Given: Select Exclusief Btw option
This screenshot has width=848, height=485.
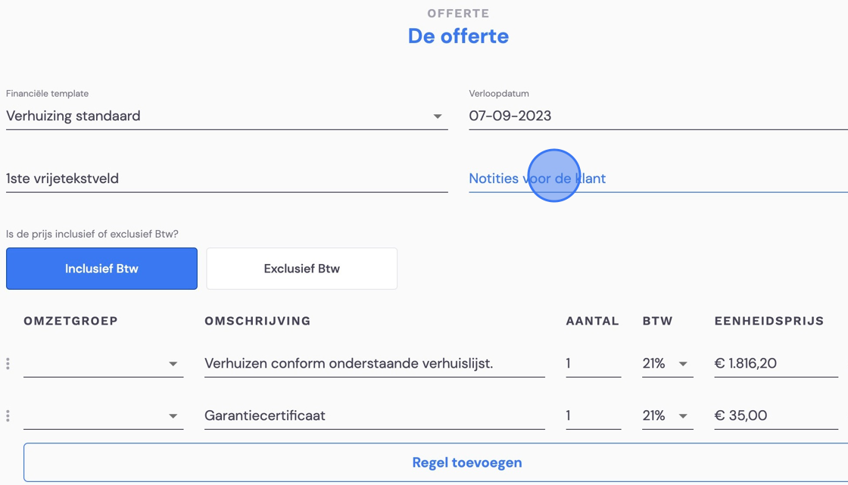Looking at the screenshot, I should click(302, 269).
